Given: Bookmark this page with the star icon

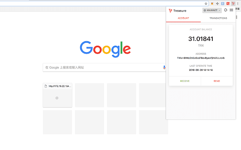Looking at the screenshot, I should (206, 3).
